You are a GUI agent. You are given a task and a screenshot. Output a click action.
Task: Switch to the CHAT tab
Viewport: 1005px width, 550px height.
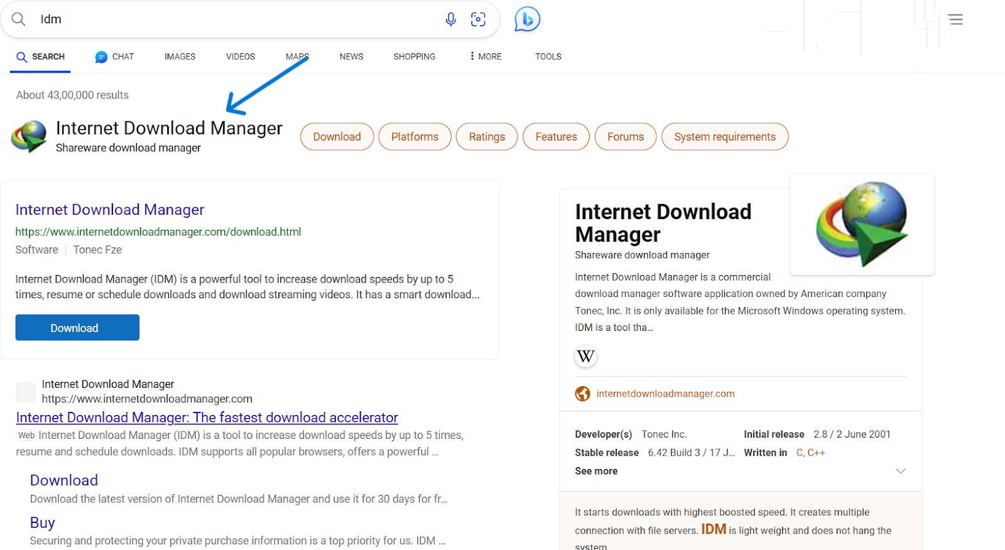pyautogui.click(x=114, y=57)
